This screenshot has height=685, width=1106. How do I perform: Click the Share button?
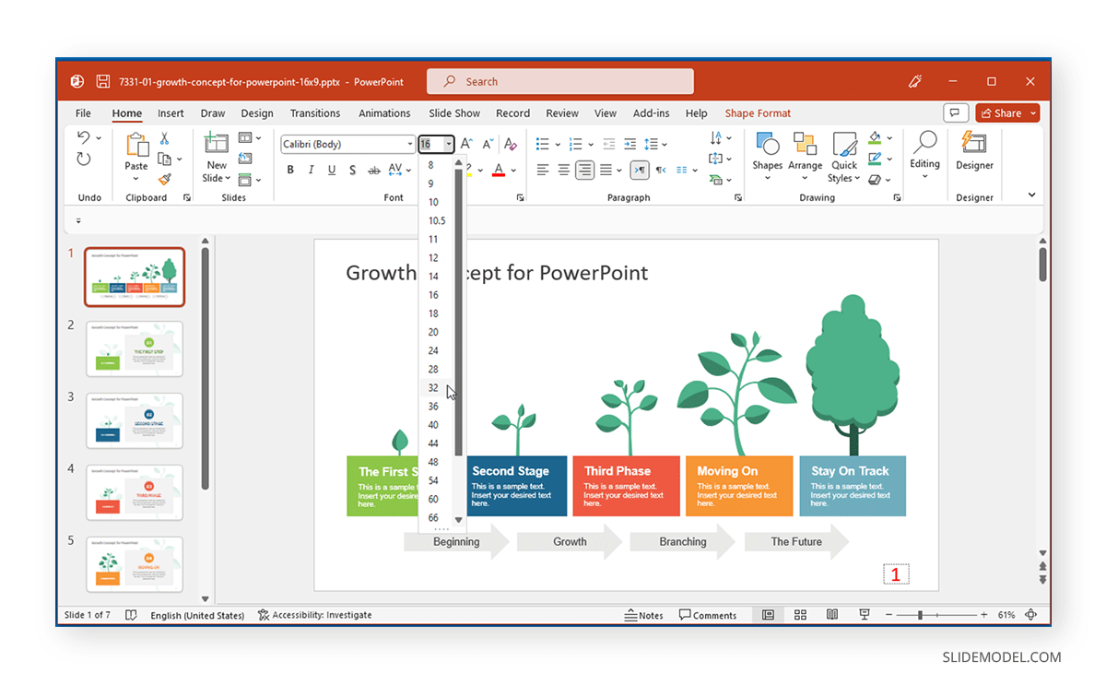(1007, 112)
